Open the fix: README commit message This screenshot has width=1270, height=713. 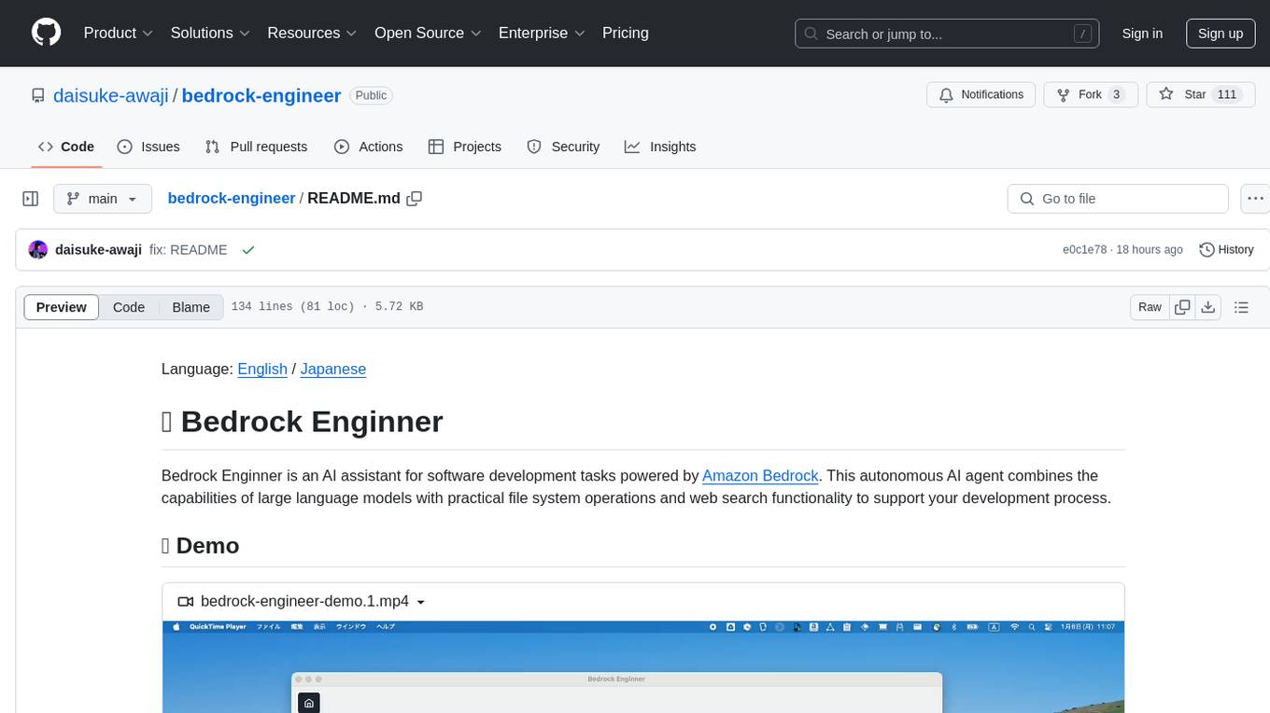click(189, 250)
